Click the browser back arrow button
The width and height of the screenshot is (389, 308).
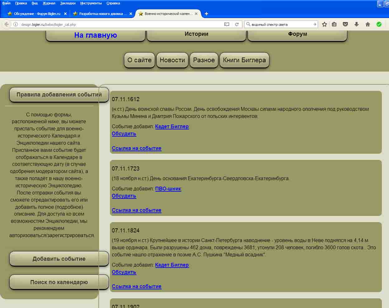point(7,24)
